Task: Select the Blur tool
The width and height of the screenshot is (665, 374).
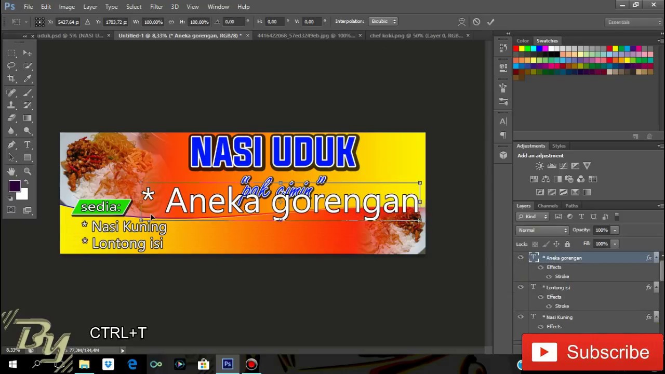Action: (x=11, y=131)
